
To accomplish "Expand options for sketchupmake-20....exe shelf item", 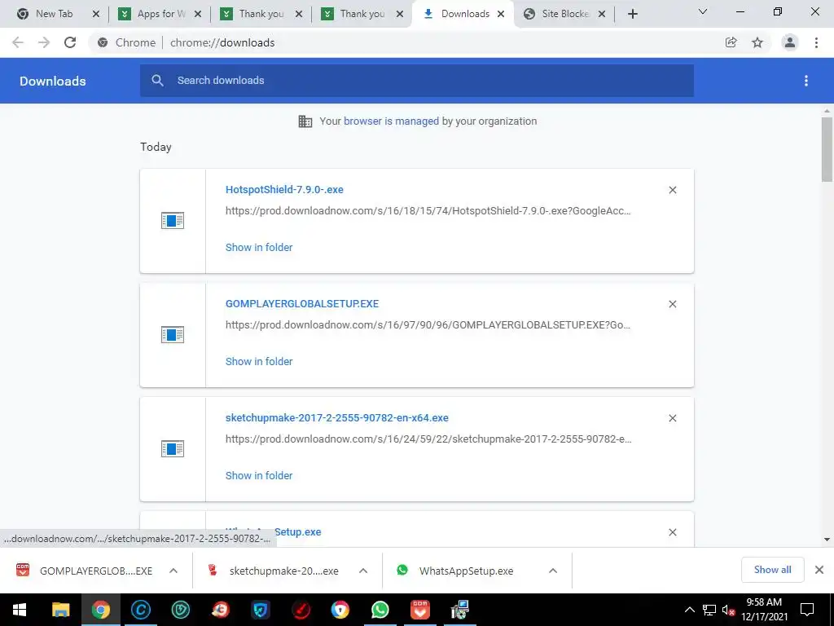I will [363, 571].
